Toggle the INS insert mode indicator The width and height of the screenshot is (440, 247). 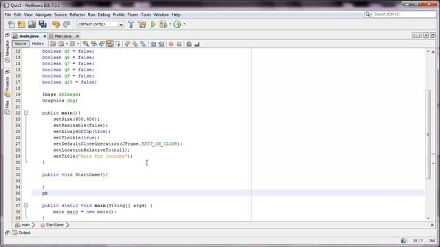pyautogui.click(x=432, y=241)
